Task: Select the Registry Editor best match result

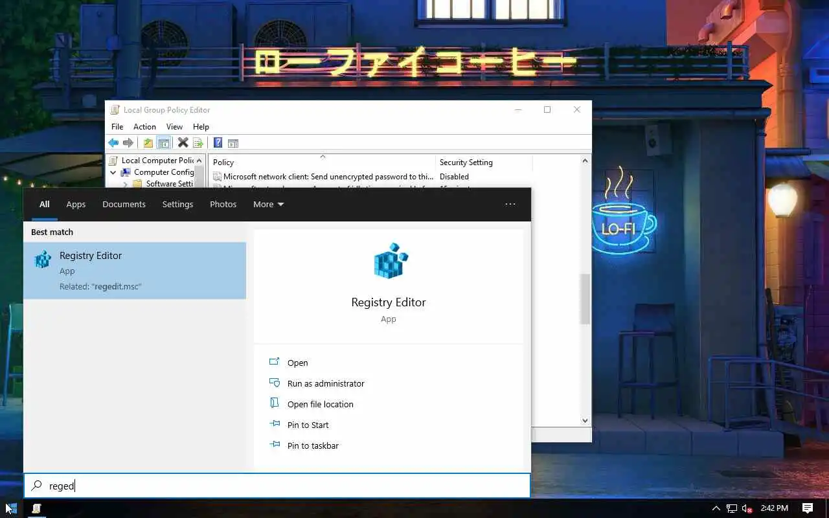Action: pyautogui.click(x=135, y=271)
